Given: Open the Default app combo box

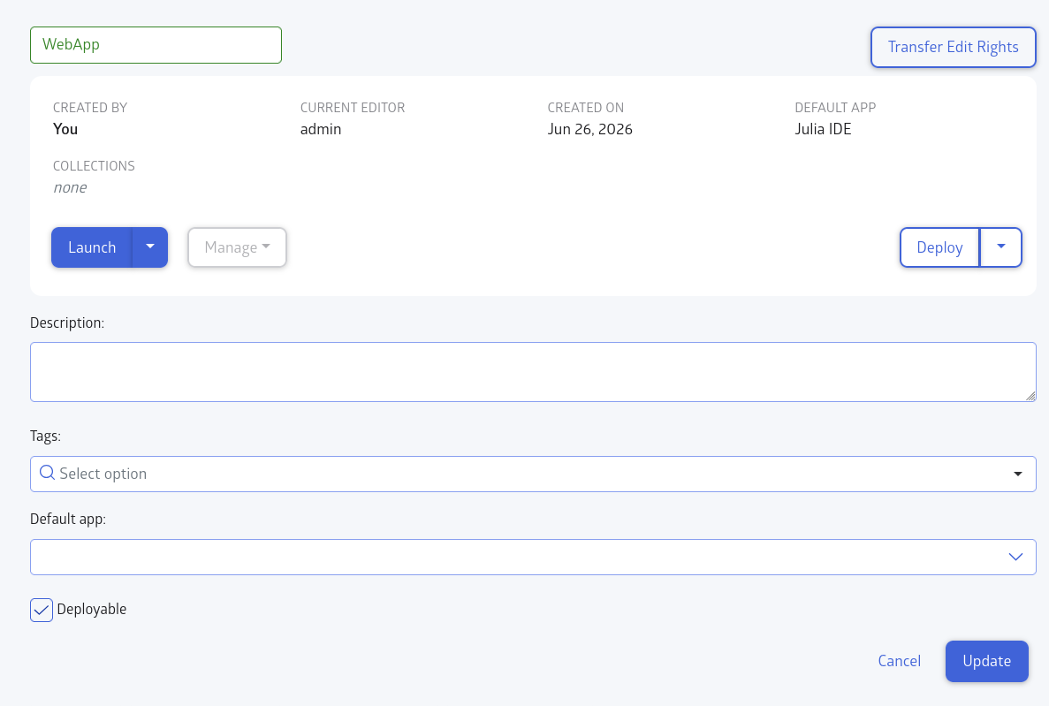Looking at the screenshot, I should coord(533,557).
